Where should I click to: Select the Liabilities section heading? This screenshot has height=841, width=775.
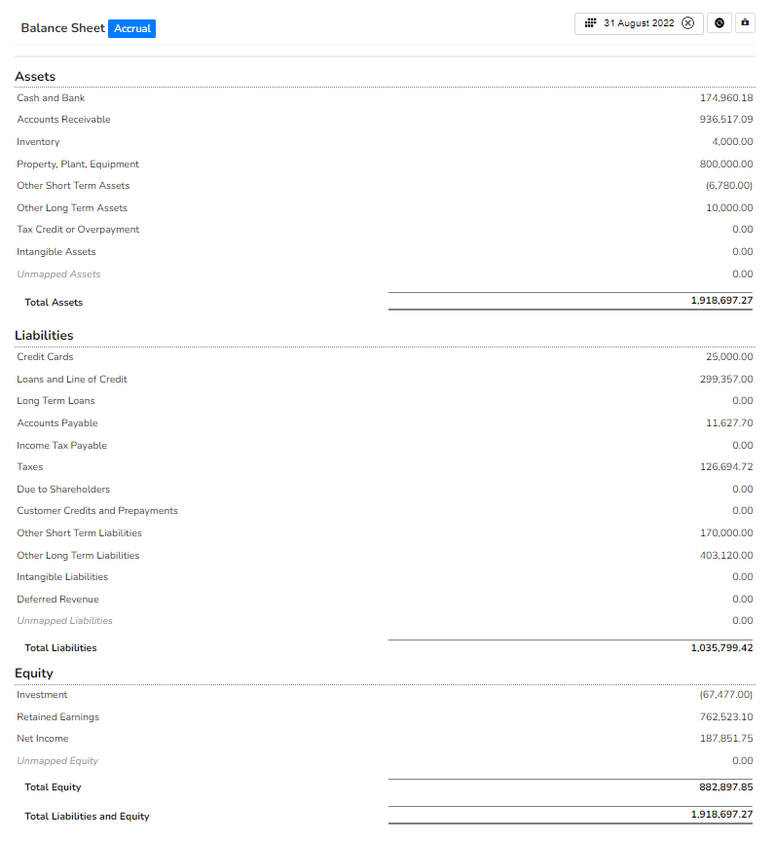coord(44,335)
